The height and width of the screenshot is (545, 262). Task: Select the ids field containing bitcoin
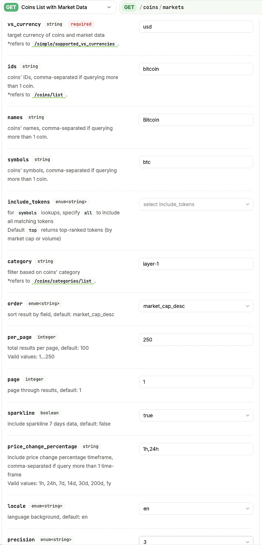(196, 69)
